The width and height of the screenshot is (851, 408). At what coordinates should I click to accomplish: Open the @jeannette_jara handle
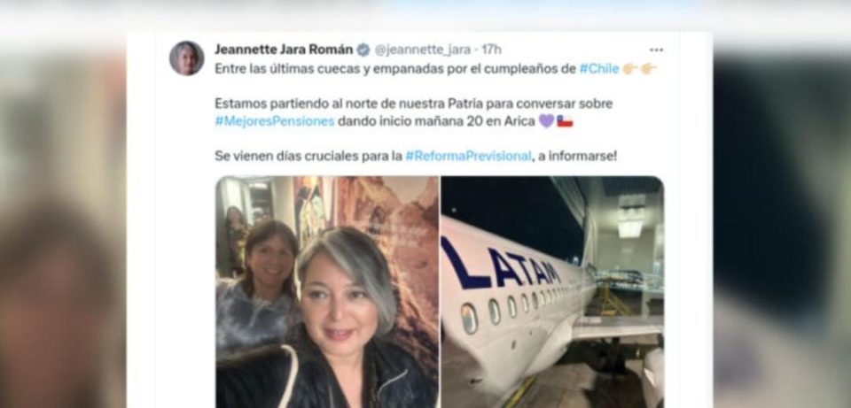pyautogui.click(x=422, y=50)
